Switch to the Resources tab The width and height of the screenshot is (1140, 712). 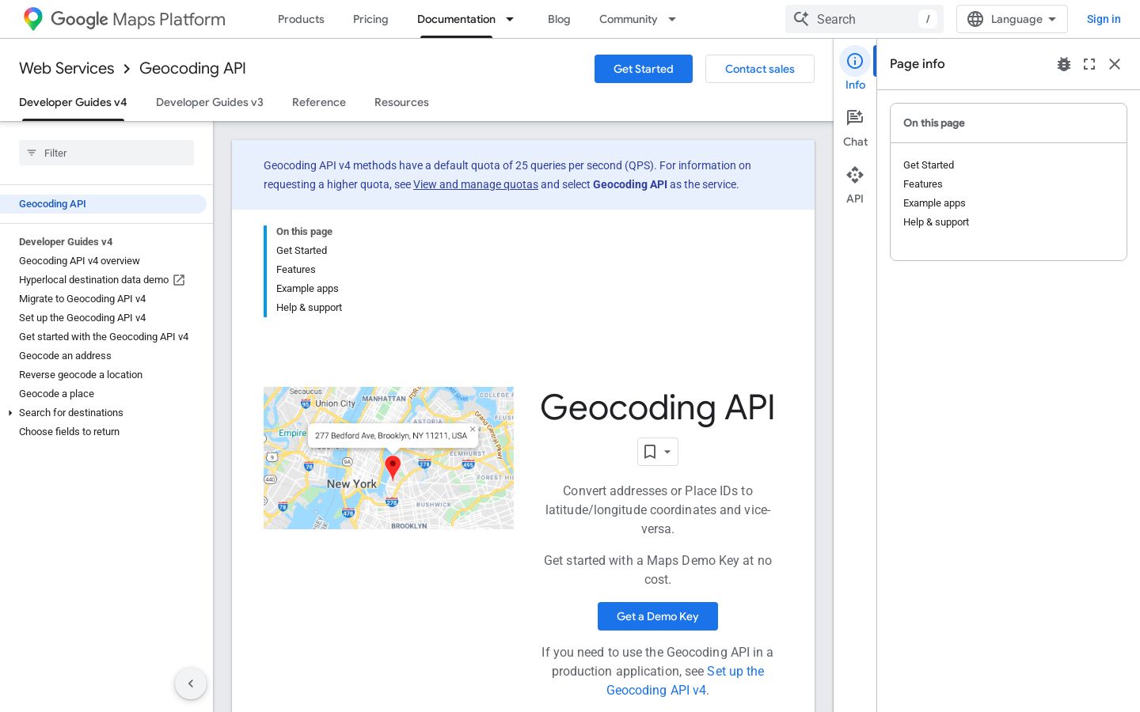coord(401,102)
